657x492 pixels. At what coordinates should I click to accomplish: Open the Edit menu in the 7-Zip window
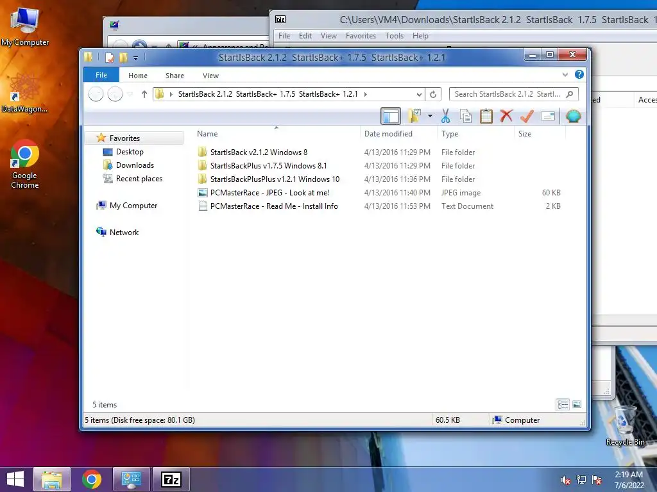(x=305, y=36)
